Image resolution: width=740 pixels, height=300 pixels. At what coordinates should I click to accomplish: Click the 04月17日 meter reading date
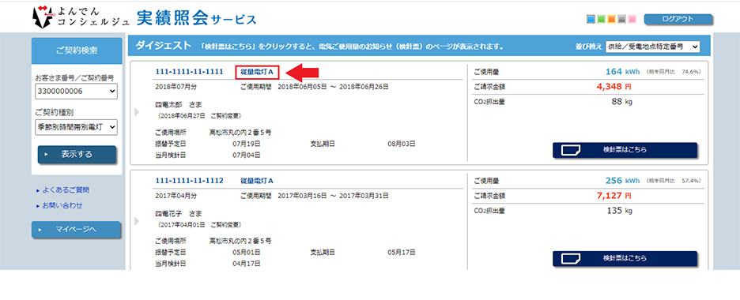(x=247, y=264)
